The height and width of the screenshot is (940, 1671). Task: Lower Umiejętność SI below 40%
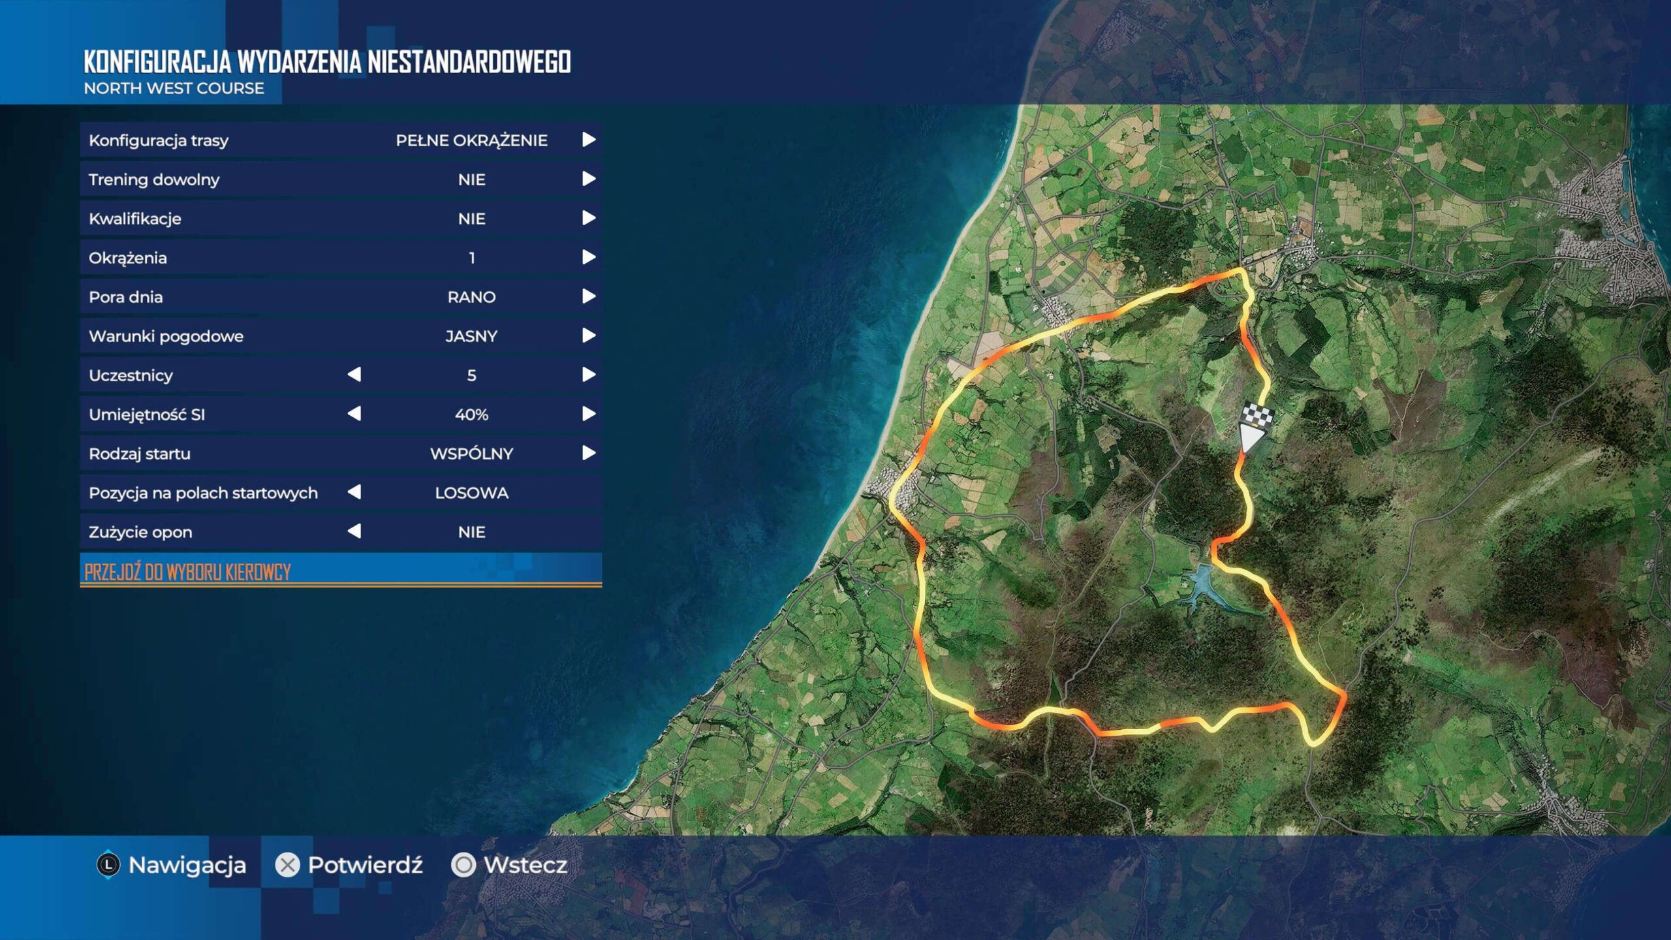click(x=354, y=414)
